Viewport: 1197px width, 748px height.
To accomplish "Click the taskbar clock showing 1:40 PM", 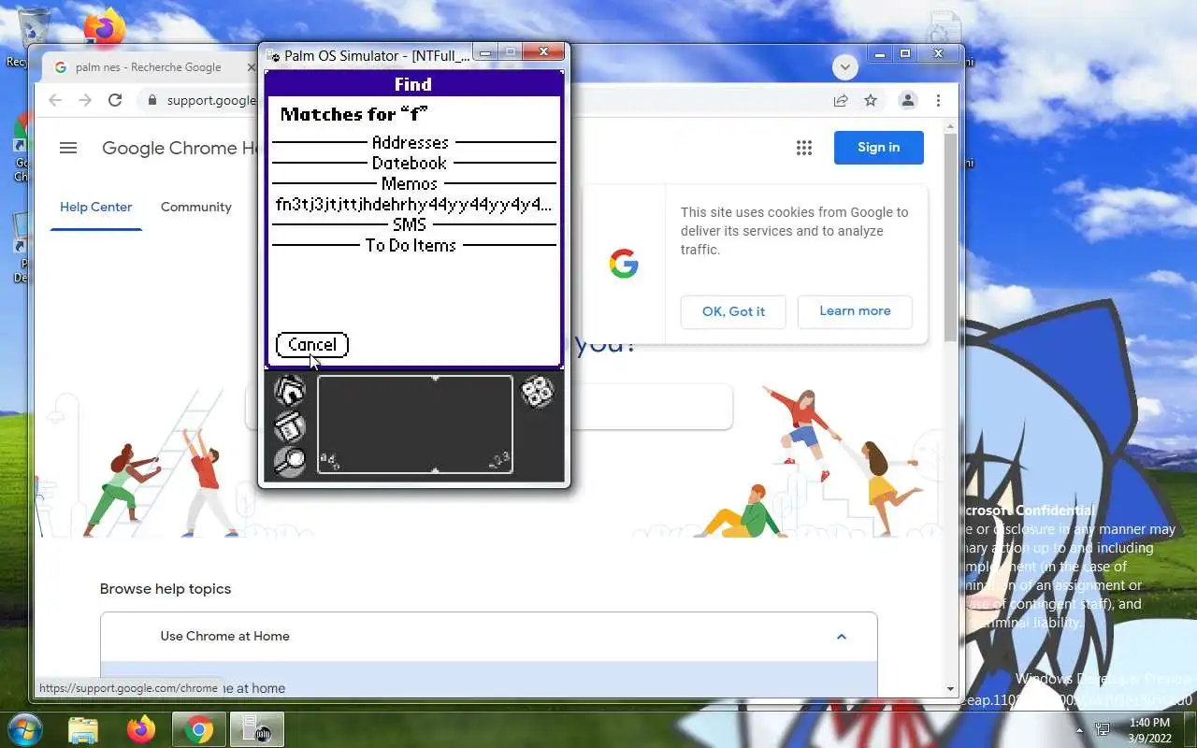I will [1149, 730].
